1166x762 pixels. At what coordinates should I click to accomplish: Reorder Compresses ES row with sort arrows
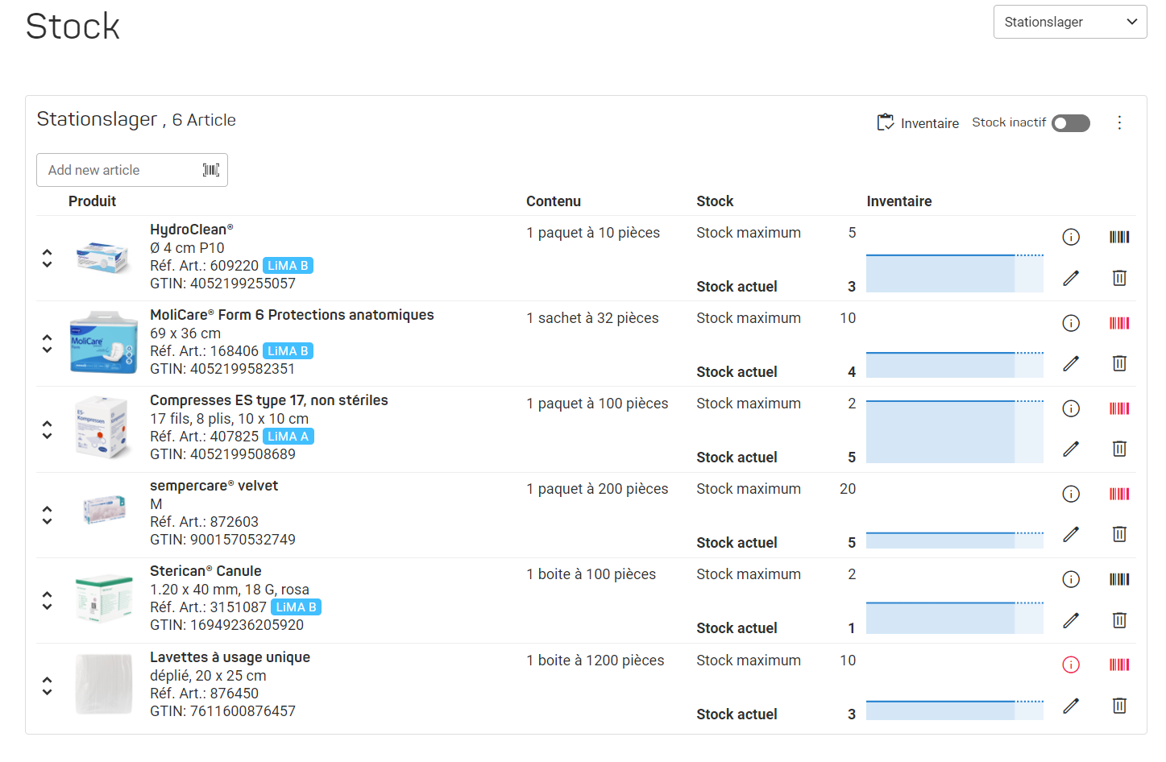pos(48,429)
